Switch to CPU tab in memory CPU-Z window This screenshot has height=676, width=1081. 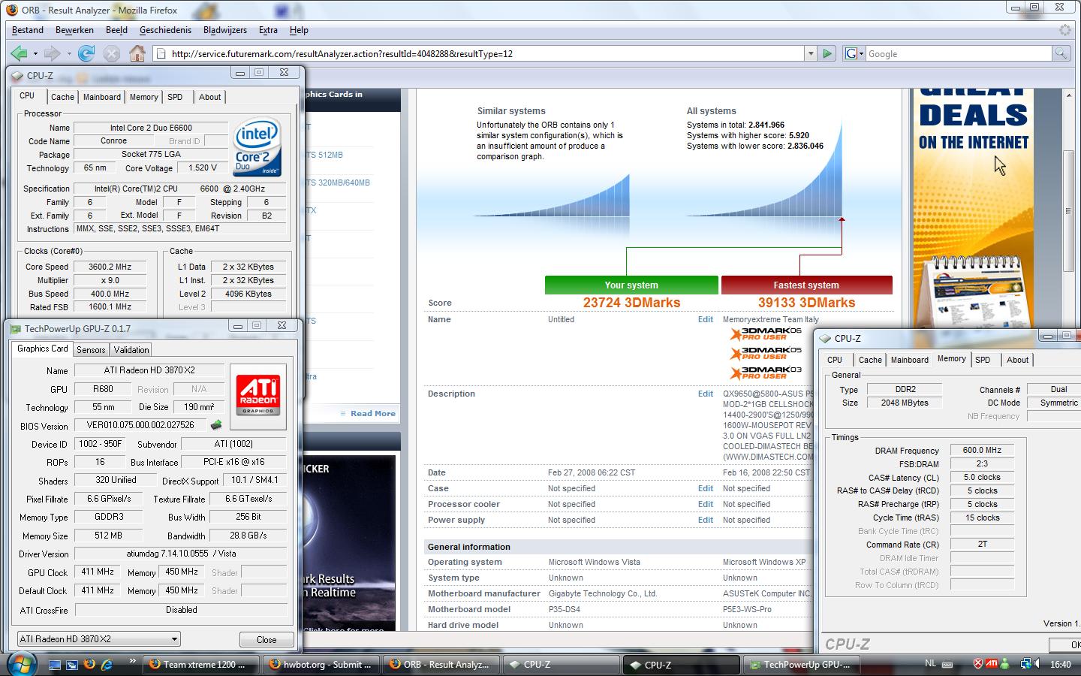[835, 360]
